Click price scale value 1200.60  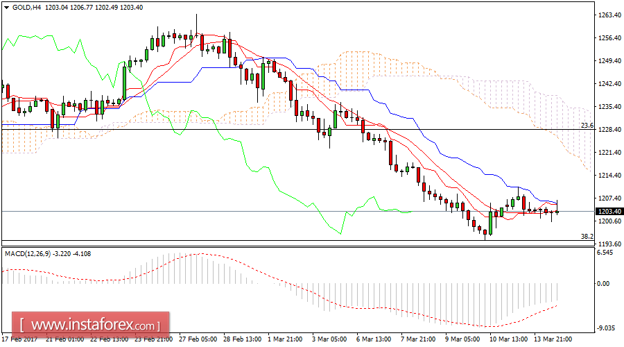pos(610,221)
